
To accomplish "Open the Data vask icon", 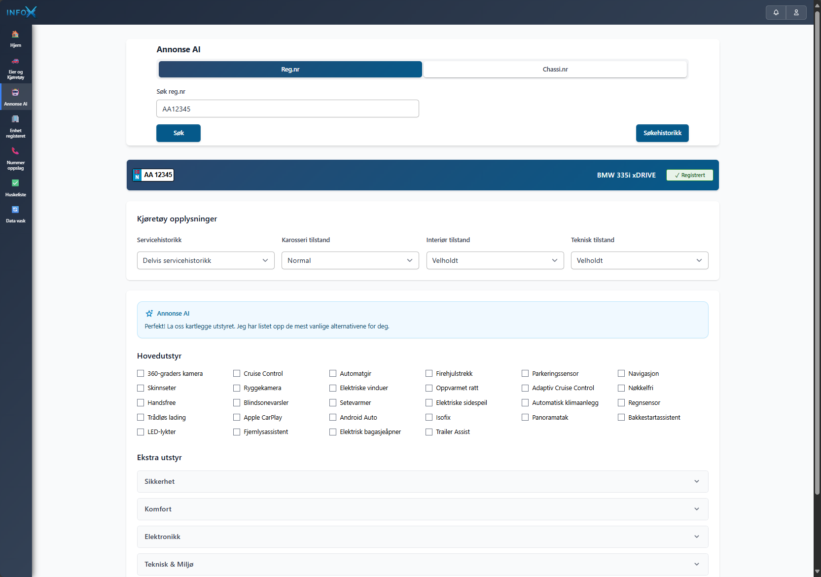I will [15, 210].
